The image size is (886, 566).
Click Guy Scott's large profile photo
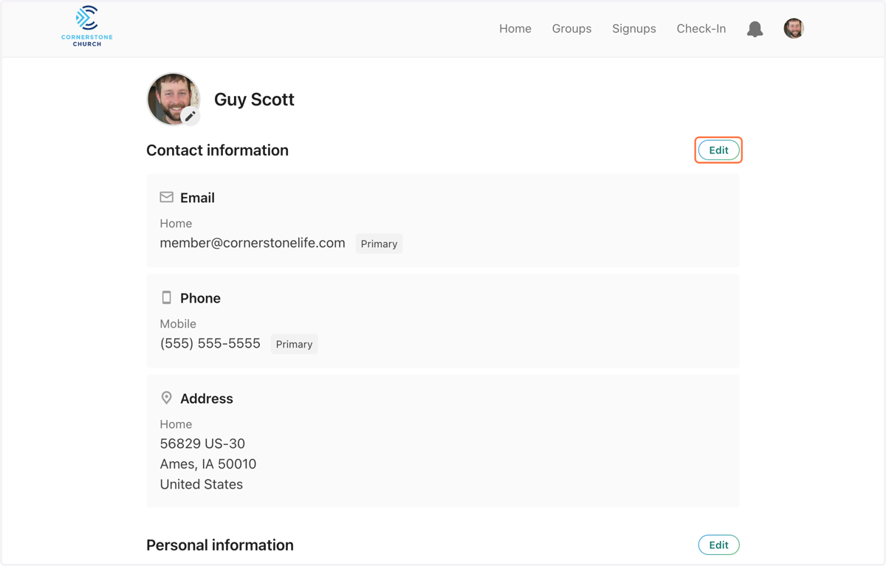pos(173,99)
